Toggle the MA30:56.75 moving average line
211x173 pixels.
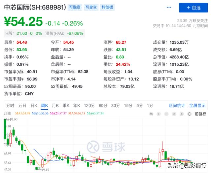77,113
